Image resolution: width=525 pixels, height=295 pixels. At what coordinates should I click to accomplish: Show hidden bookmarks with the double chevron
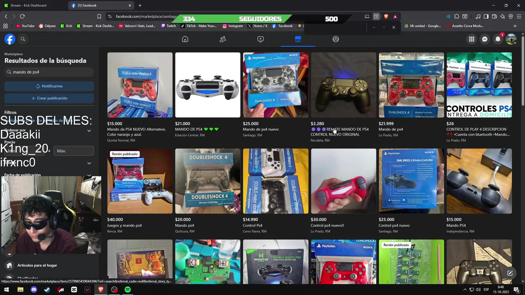(515, 26)
